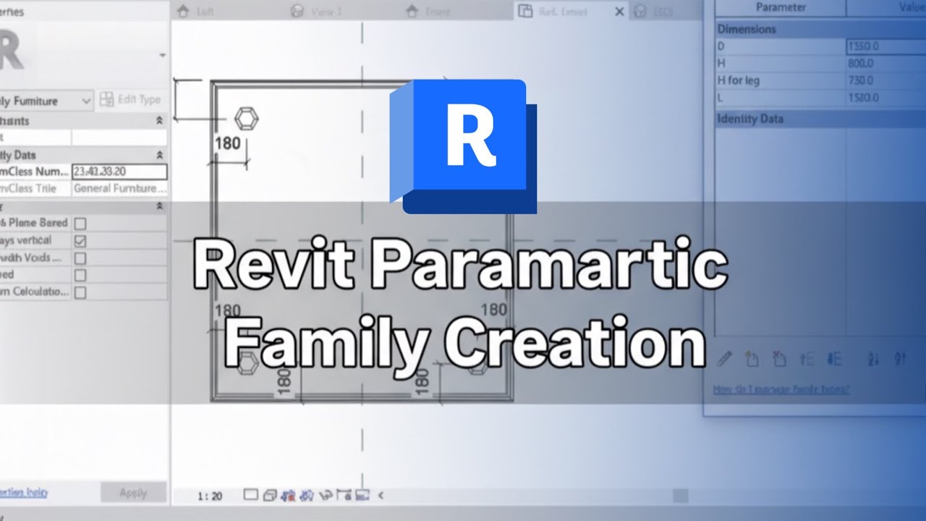The width and height of the screenshot is (926, 521).
Task: Toggle crop region visibility icon in view control bar
Action: 307,495
